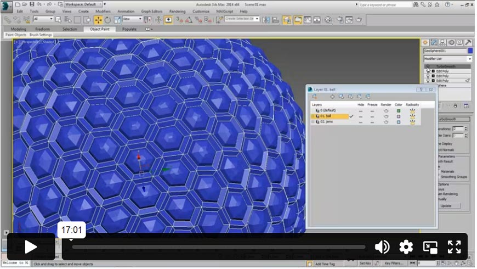Mute the video with the speaker icon
The height and width of the screenshot is (269, 477).
pos(382,247)
